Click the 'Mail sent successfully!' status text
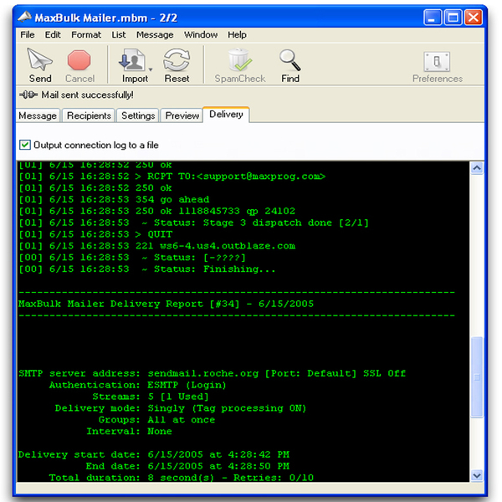Image resolution: width=502 pixels, height=502 pixels. (x=87, y=95)
